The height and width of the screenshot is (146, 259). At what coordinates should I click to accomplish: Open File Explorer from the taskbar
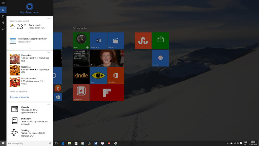(x=69, y=143)
